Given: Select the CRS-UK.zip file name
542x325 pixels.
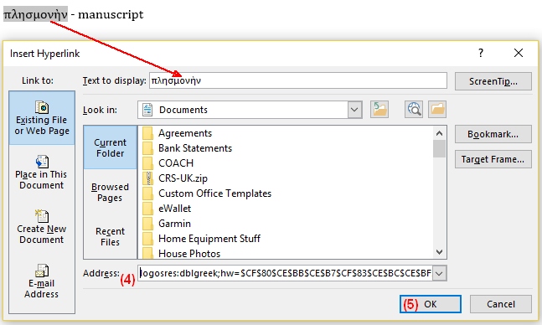Looking at the screenshot, I should point(183,178).
